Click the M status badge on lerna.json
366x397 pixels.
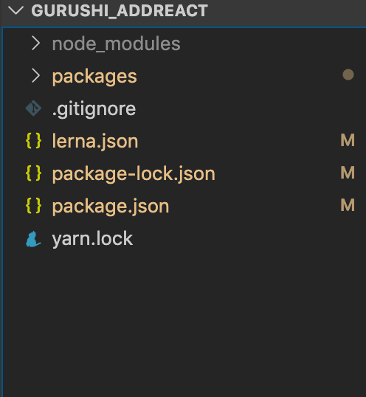(x=348, y=140)
